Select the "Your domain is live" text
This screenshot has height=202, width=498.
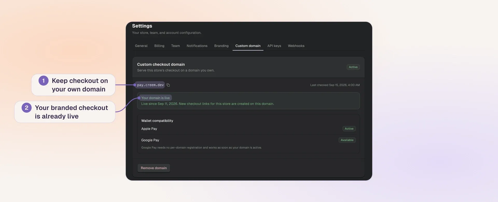click(x=155, y=98)
